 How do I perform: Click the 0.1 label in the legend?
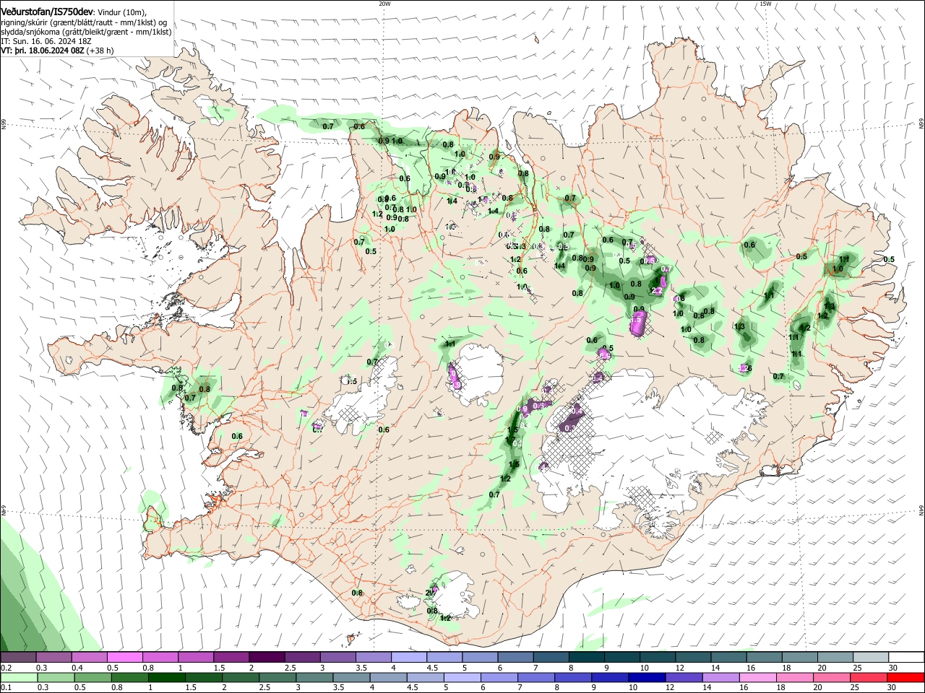coord(6,687)
